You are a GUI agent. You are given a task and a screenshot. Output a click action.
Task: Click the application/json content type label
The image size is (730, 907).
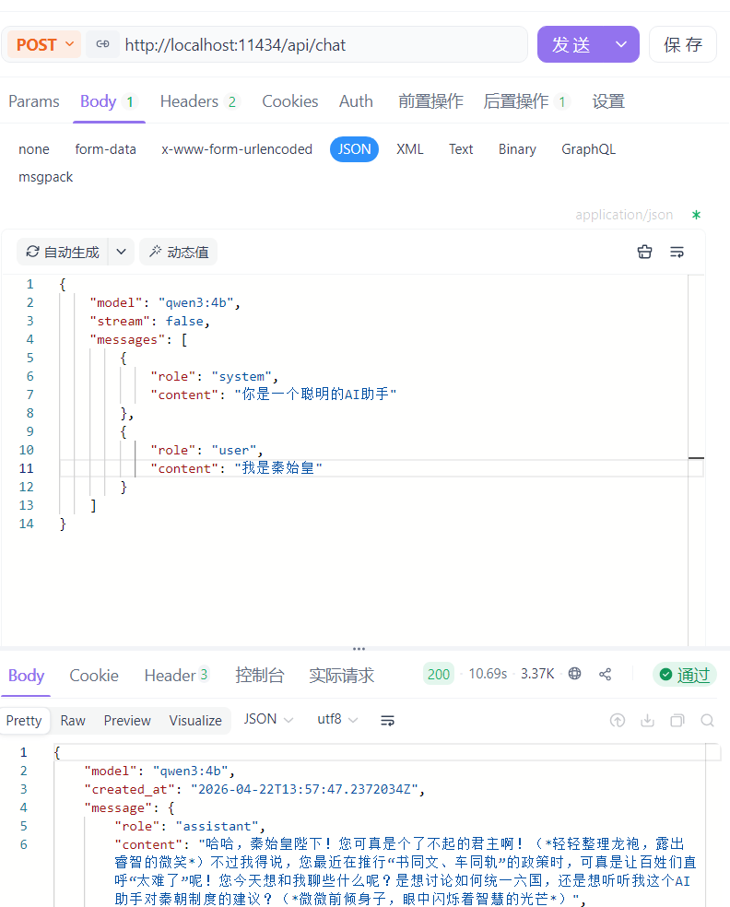(x=624, y=215)
